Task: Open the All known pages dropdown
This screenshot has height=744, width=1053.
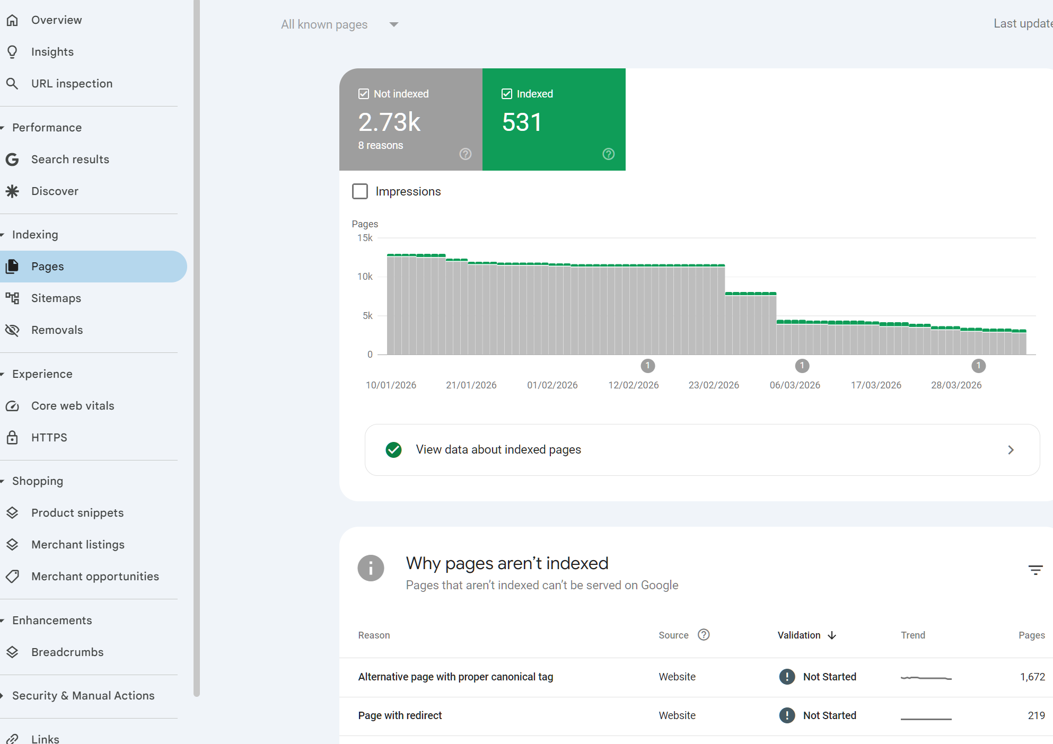Action: pyautogui.click(x=339, y=24)
